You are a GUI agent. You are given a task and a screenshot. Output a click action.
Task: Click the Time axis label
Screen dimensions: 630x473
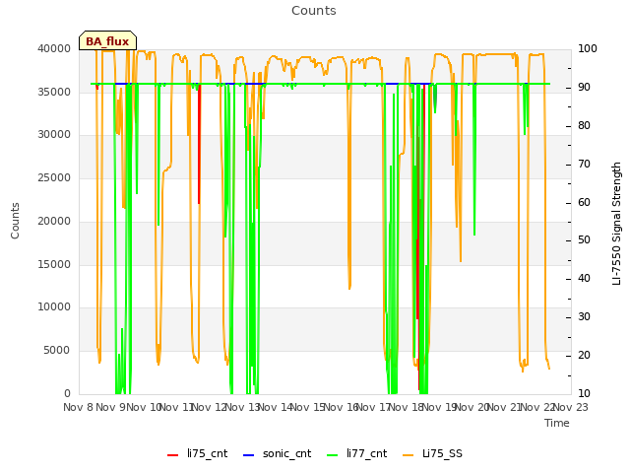557,423
